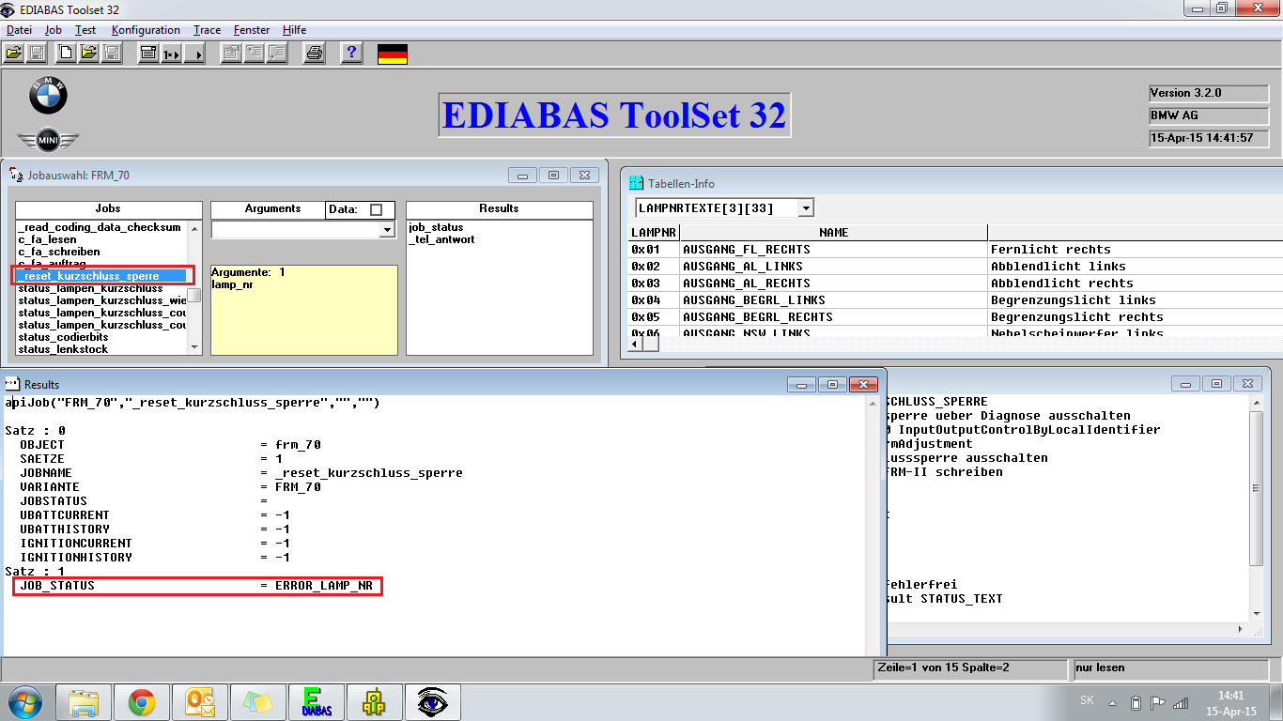Viewport: 1283px width, 721px height.
Task: Click the German flag language icon
Action: coord(392,54)
